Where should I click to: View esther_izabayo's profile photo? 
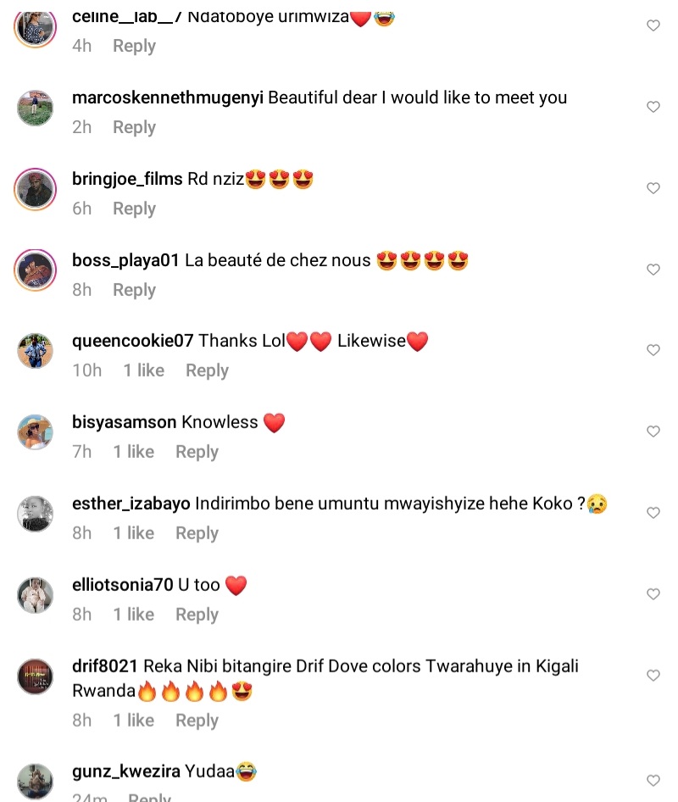(x=36, y=513)
